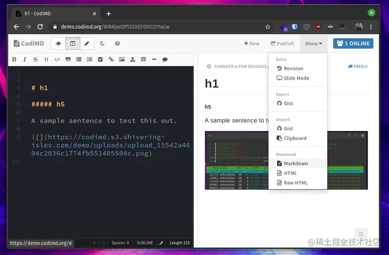Go back in browser

(x=17, y=27)
